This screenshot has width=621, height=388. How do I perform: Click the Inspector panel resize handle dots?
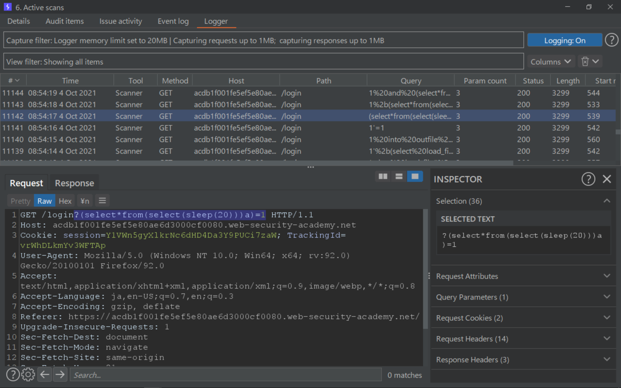coord(429,276)
